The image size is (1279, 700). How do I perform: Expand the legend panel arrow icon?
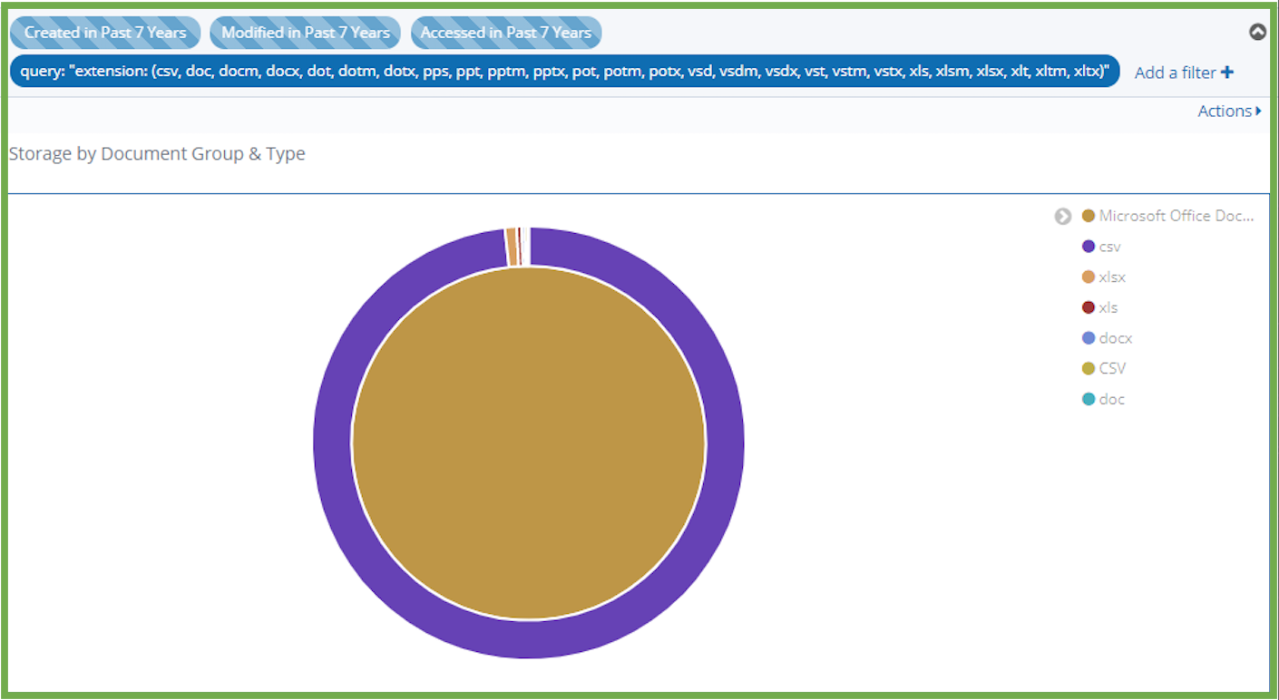[1062, 217]
